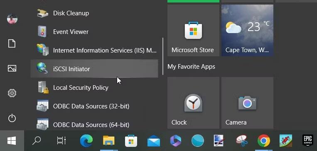Click the My Favorite Apps group heading
The image size is (317, 151).
pyautogui.click(x=191, y=67)
